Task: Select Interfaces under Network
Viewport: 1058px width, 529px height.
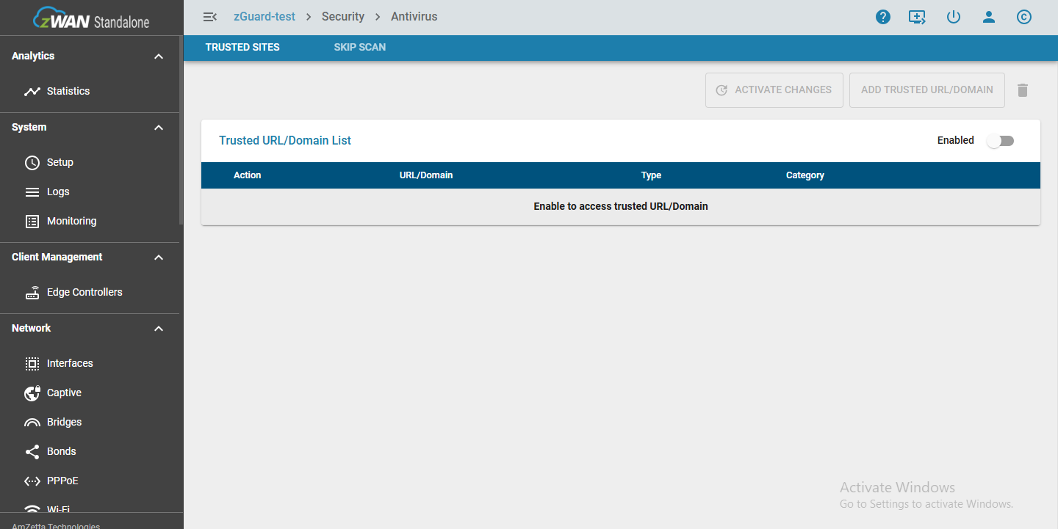Action: pyautogui.click(x=70, y=363)
